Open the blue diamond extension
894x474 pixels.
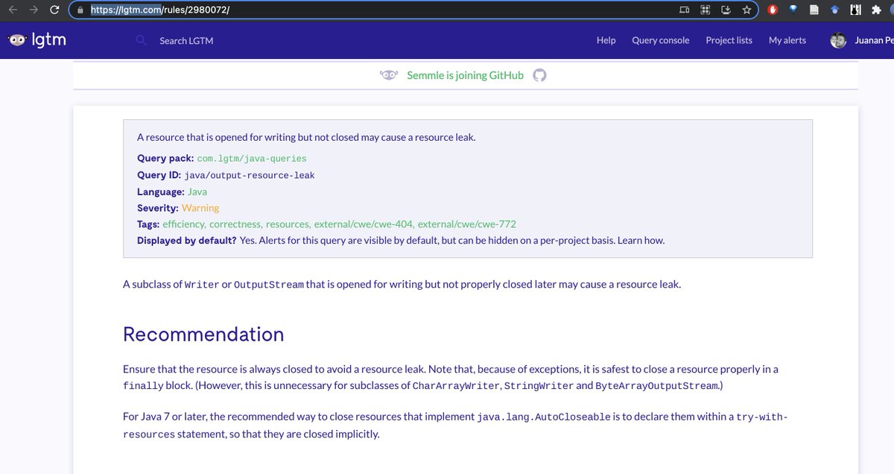coord(793,10)
